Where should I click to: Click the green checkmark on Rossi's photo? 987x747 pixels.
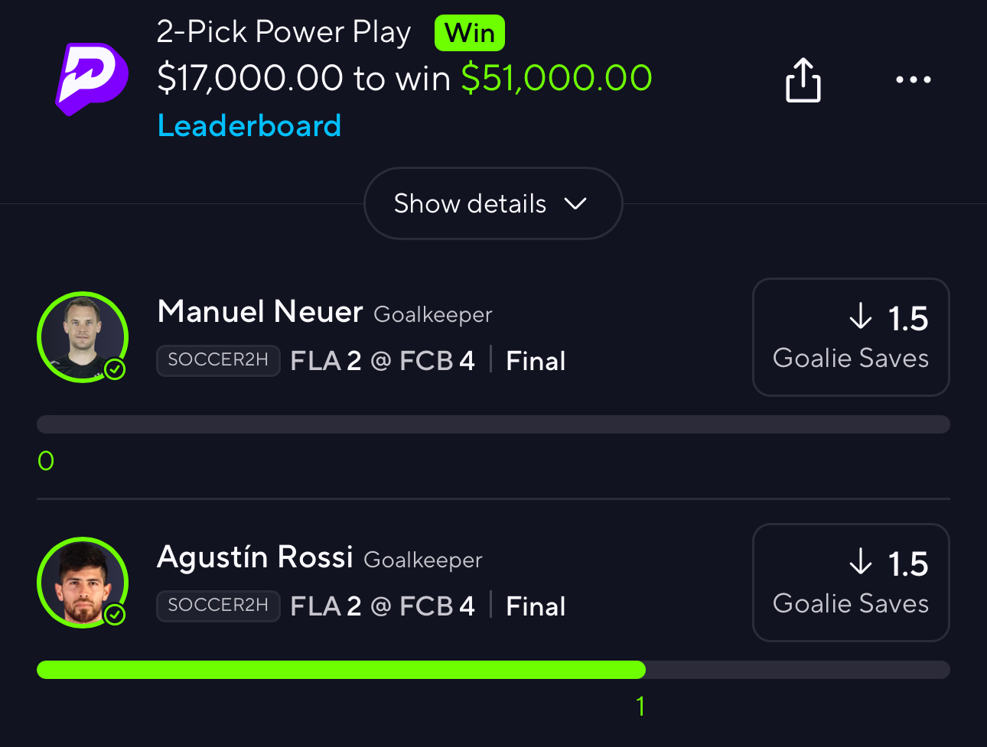point(115,615)
